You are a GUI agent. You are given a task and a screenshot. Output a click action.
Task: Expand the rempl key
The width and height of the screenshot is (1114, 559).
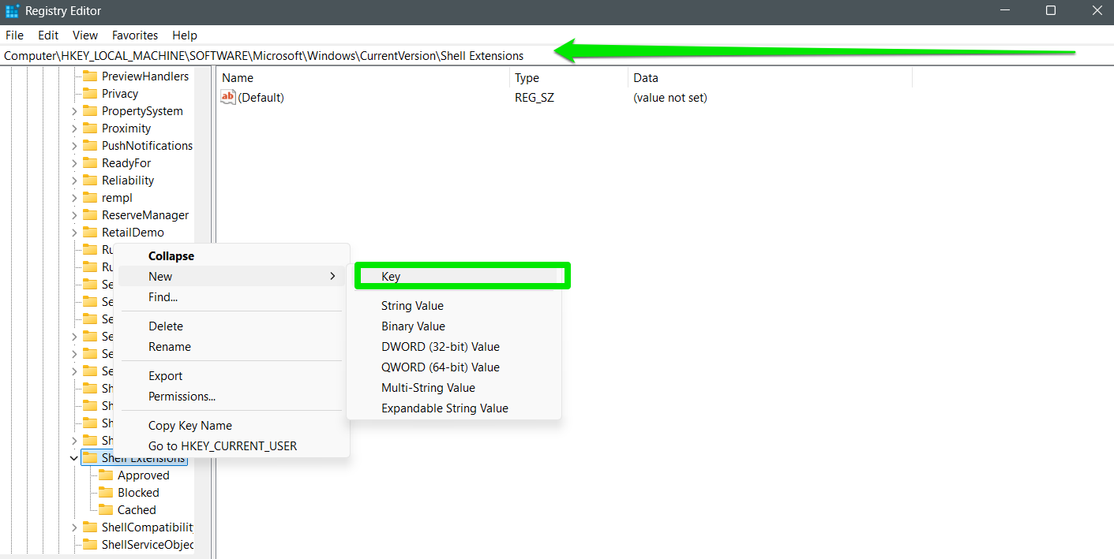(x=74, y=198)
